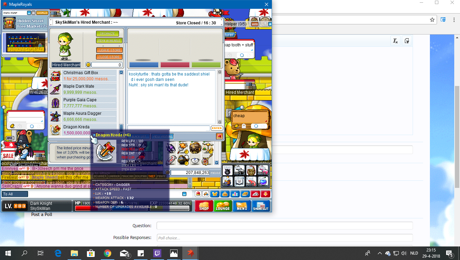Open the SHORTCUT button
The image size is (460, 260).
(261, 206)
